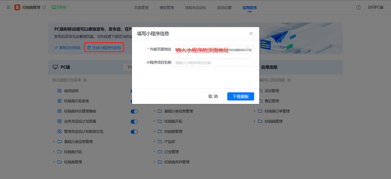Click the help icon beside 将页面显示为菜单

point(85,80)
